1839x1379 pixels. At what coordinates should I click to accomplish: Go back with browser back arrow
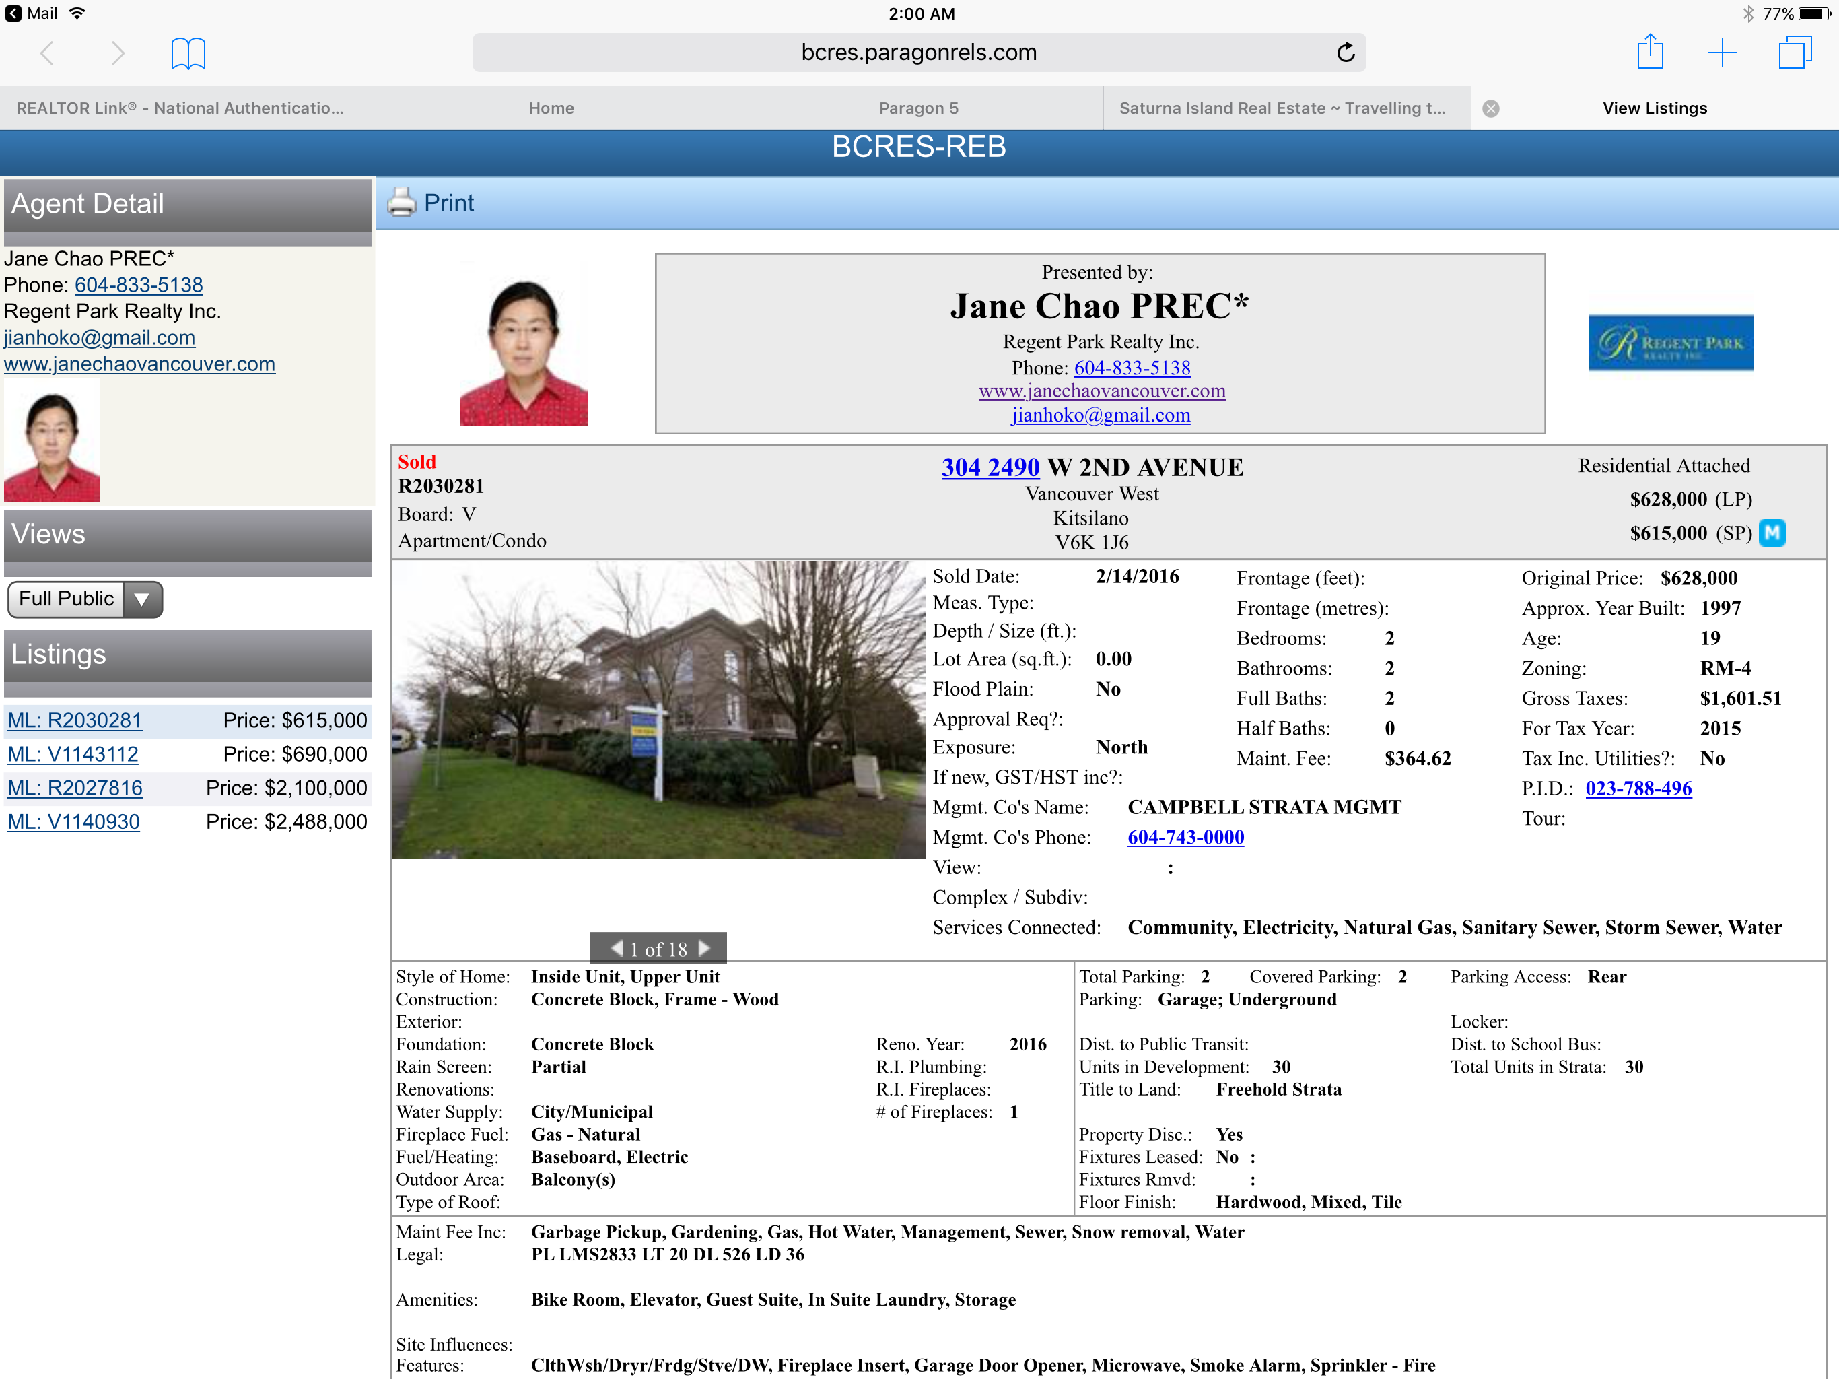pos(47,53)
